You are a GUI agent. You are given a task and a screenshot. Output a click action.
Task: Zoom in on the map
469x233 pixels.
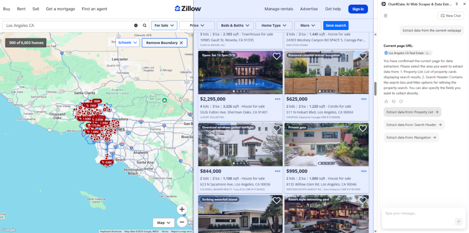[182, 209]
